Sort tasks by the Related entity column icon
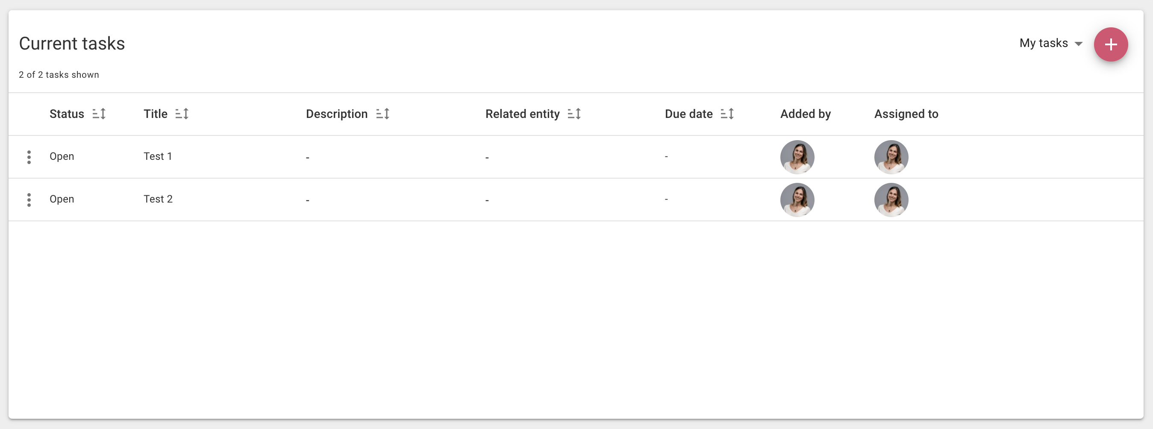Image resolution: width=1153 pixels, height=429 pixels. (x=575, y=114)
